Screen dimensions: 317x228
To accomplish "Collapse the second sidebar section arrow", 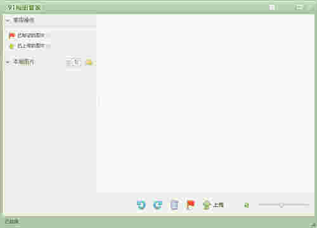I will tap(8, 62).
